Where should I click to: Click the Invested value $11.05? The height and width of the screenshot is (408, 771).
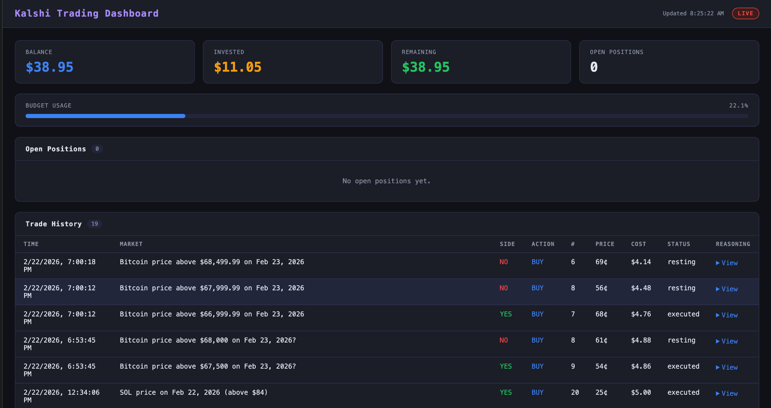tap(238, 67)
